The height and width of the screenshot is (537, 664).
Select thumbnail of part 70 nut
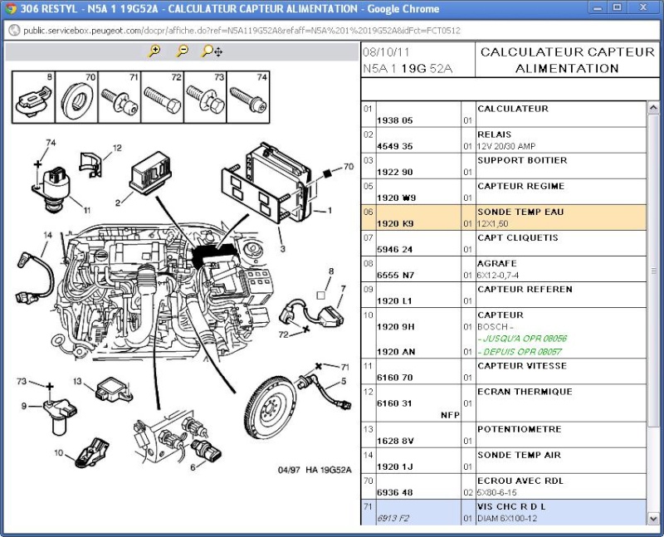click(76, 97)
